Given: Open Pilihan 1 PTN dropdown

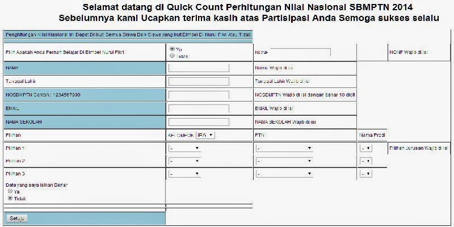Looking at the screenshot, I should 284,148.
